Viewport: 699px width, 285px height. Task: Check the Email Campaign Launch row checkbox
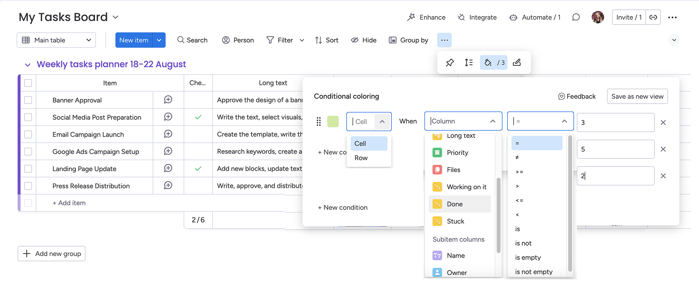point(28,134)
